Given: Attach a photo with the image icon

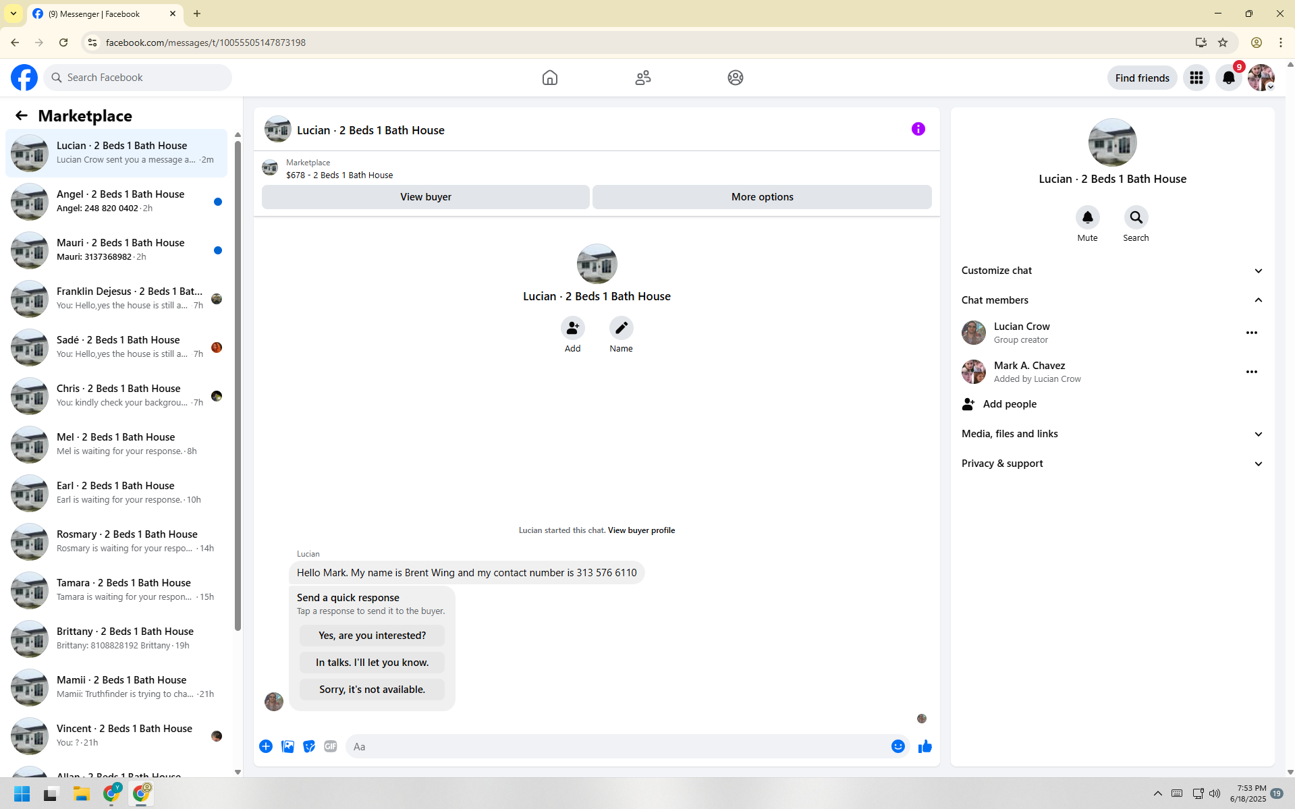Looking at the screenshot, I should 287,746.
